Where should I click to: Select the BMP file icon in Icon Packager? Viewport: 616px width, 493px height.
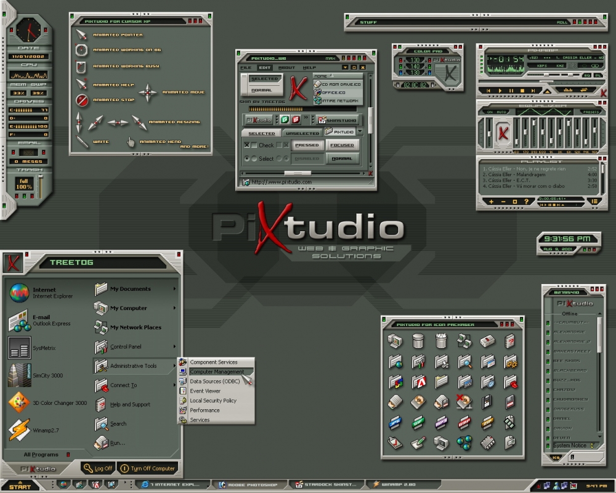point(464,422)
